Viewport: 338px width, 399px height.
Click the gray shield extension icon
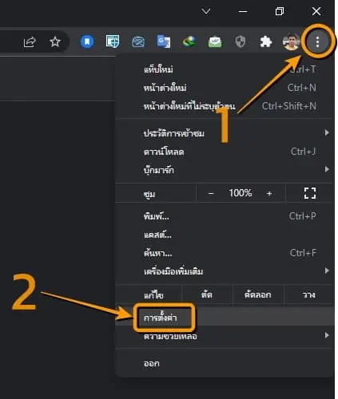[241, 41]
